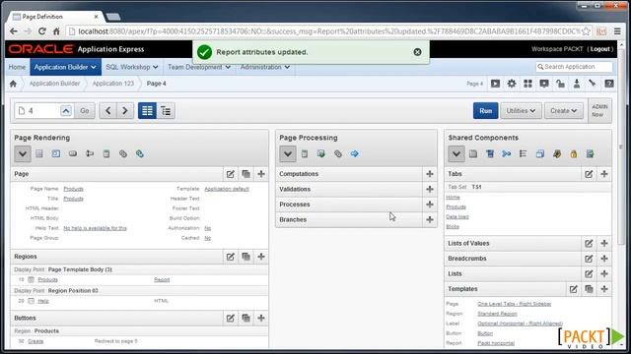Screen dimensions: 631x354
Task: Expand Page Rendering dropdown arrow
Action: coord(23,153)
